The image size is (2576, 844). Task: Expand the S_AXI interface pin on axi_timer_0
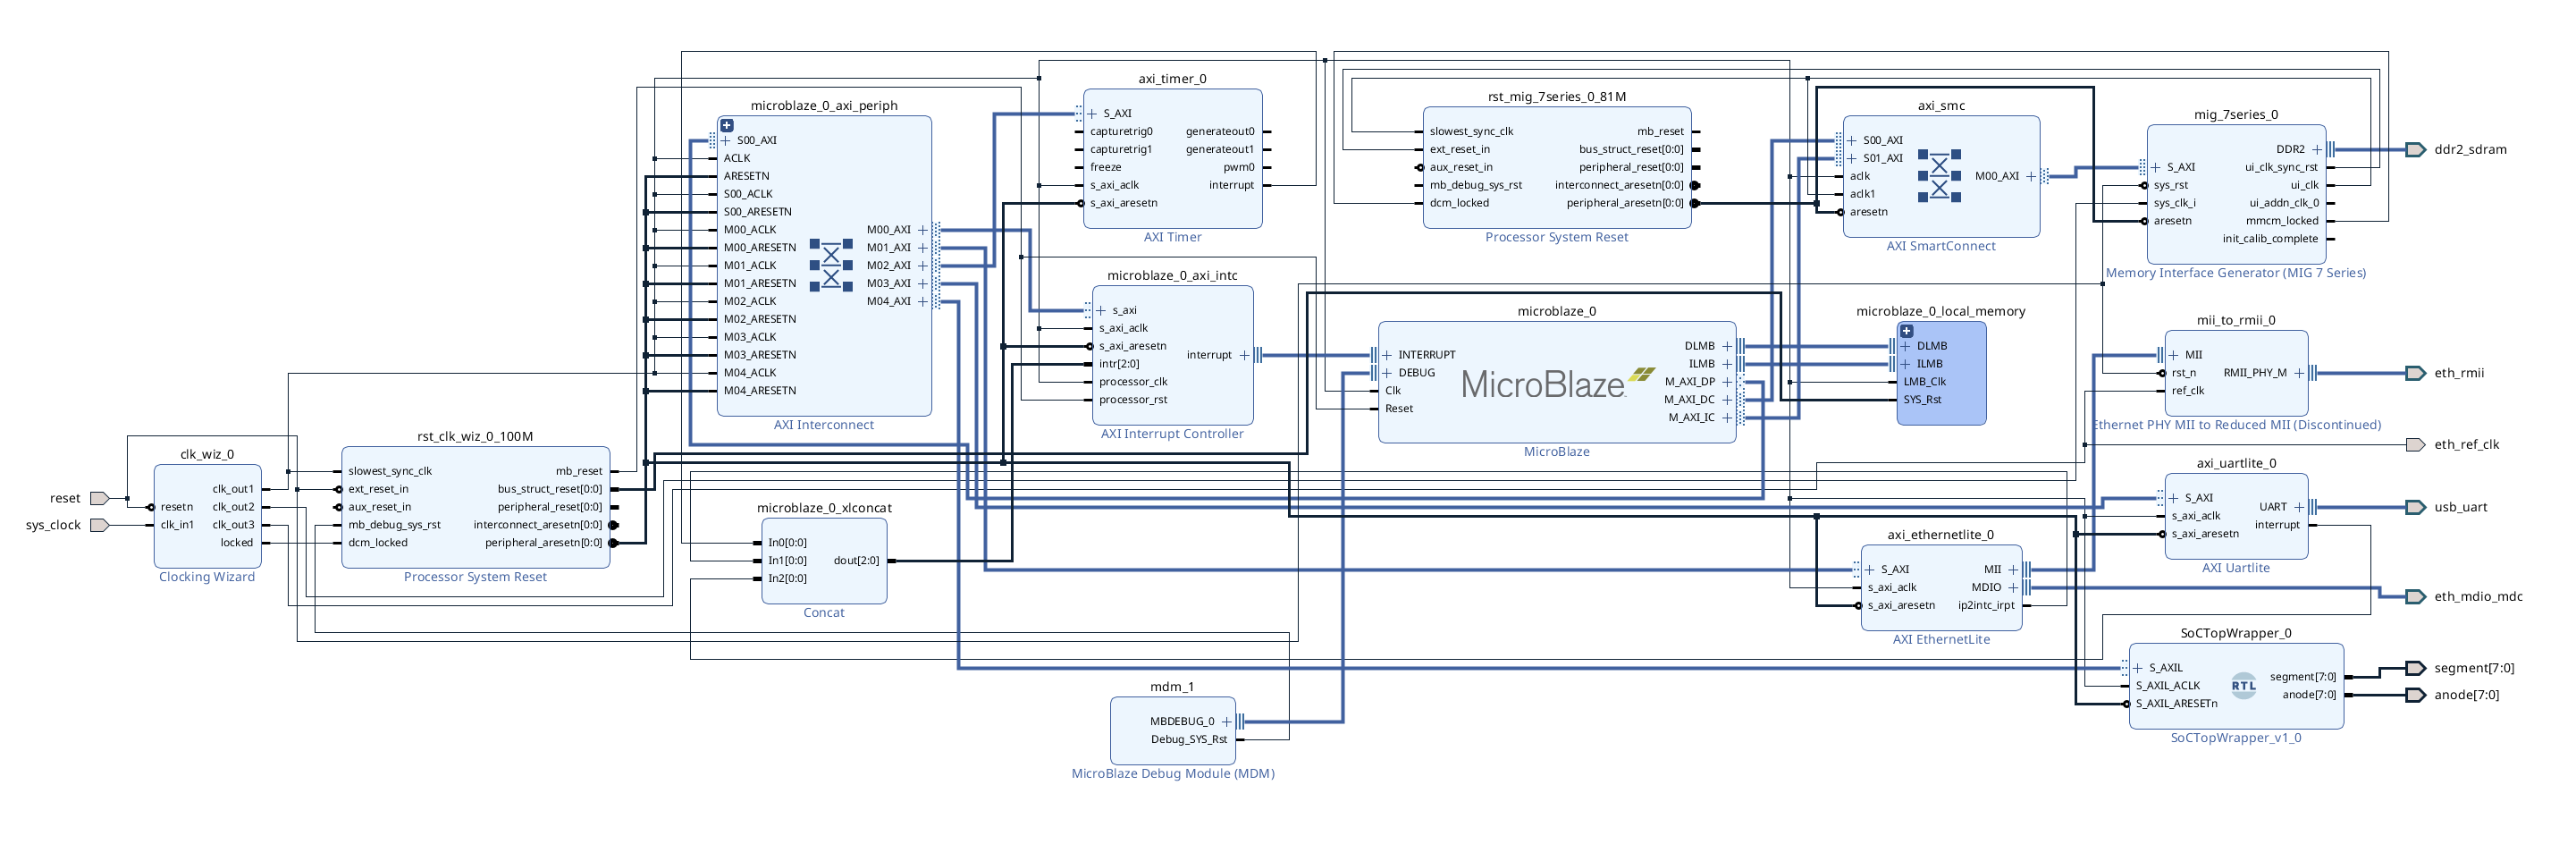tap(1092, 114)
